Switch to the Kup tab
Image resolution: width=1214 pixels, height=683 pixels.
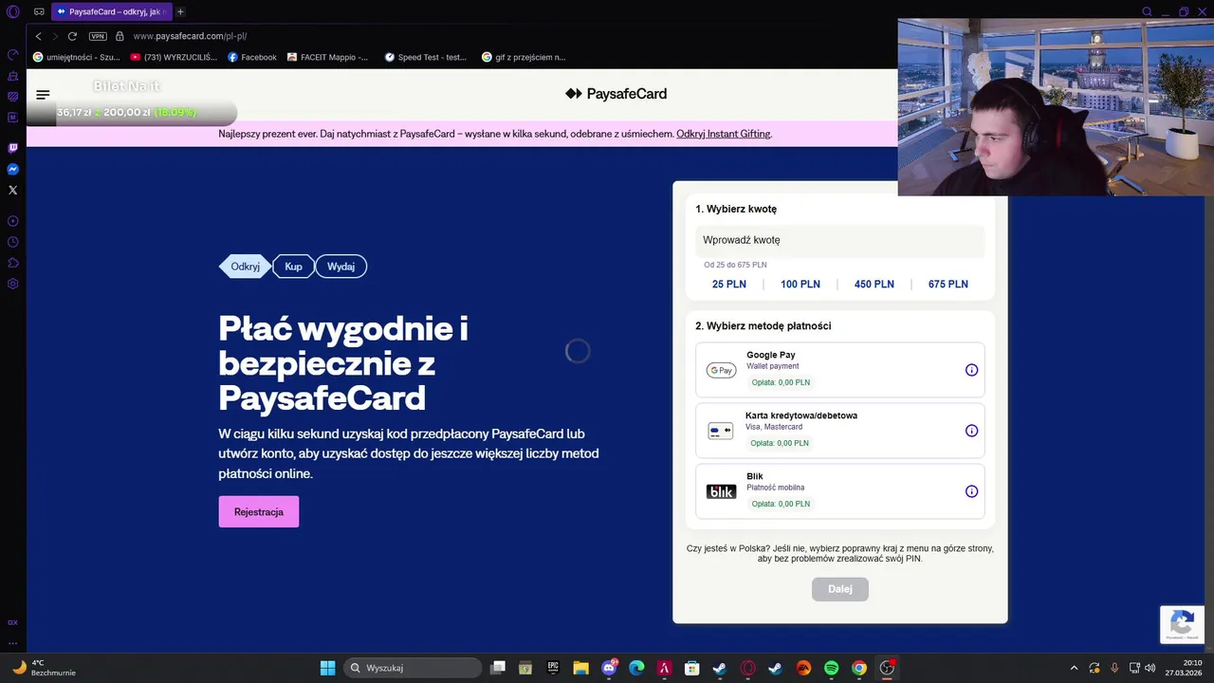tap(293, 267)
